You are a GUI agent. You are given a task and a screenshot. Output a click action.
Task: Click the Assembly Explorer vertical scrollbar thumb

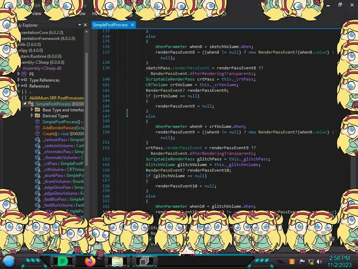coord(86,109)
